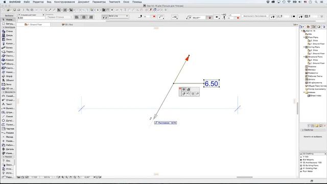Viewport: 327px width, 184px height.
Task: Select the Балка (Beam) tool
Action: pyautogui.click(x=8, y=48)
